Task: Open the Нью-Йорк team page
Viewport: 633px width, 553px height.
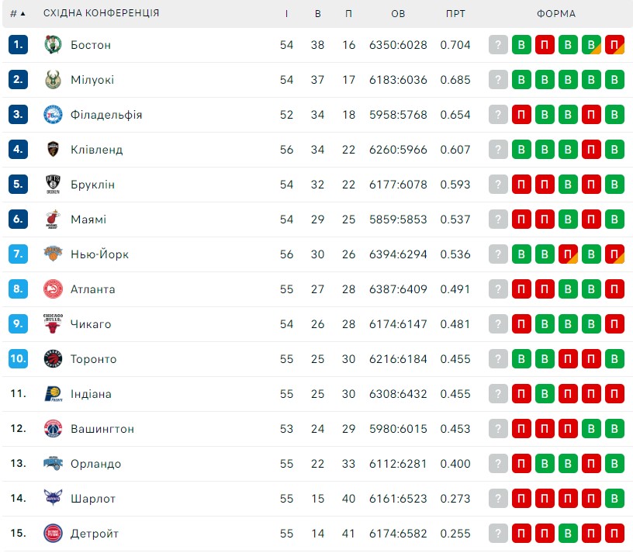Action: [100, 254]
